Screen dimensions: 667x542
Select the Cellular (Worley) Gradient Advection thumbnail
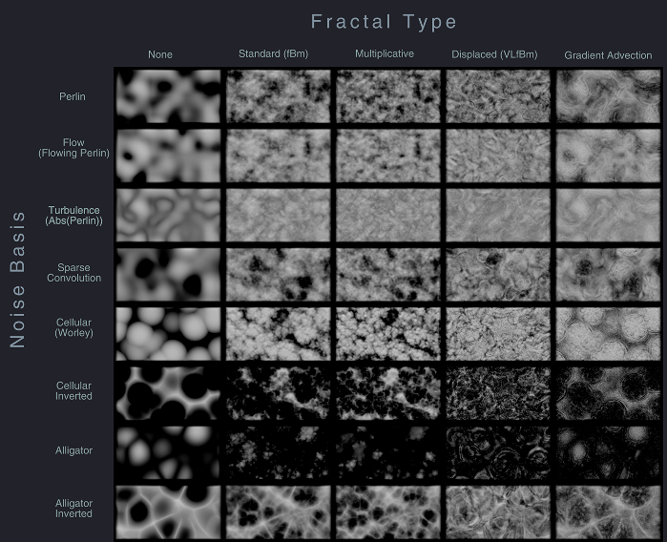pos(609,334)
